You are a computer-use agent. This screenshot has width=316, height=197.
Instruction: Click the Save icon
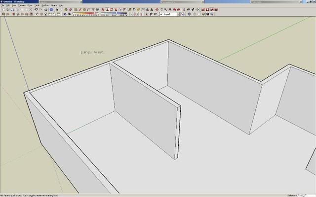[12, 10]
